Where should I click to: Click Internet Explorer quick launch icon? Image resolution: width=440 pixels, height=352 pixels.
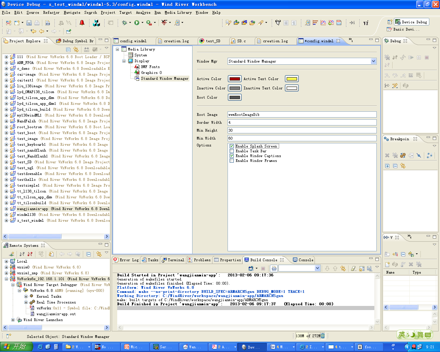40,347
